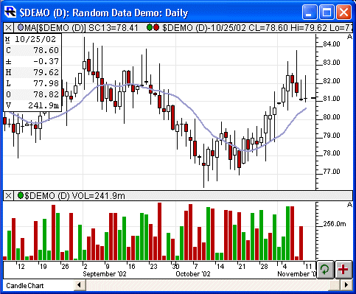The height and width of the screenshot is (294, 356).
Task: Click the scroll left arrow
Action: 80,285
